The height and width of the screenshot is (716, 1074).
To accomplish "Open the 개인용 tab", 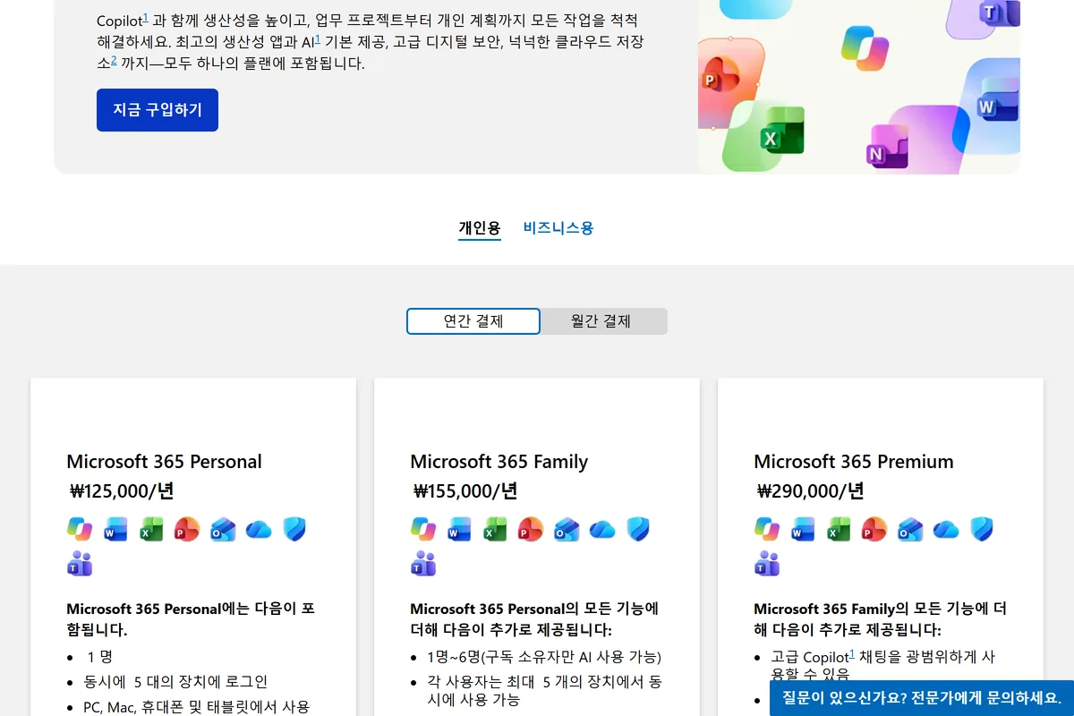I will pyautogui.click(x=480, y=227).
